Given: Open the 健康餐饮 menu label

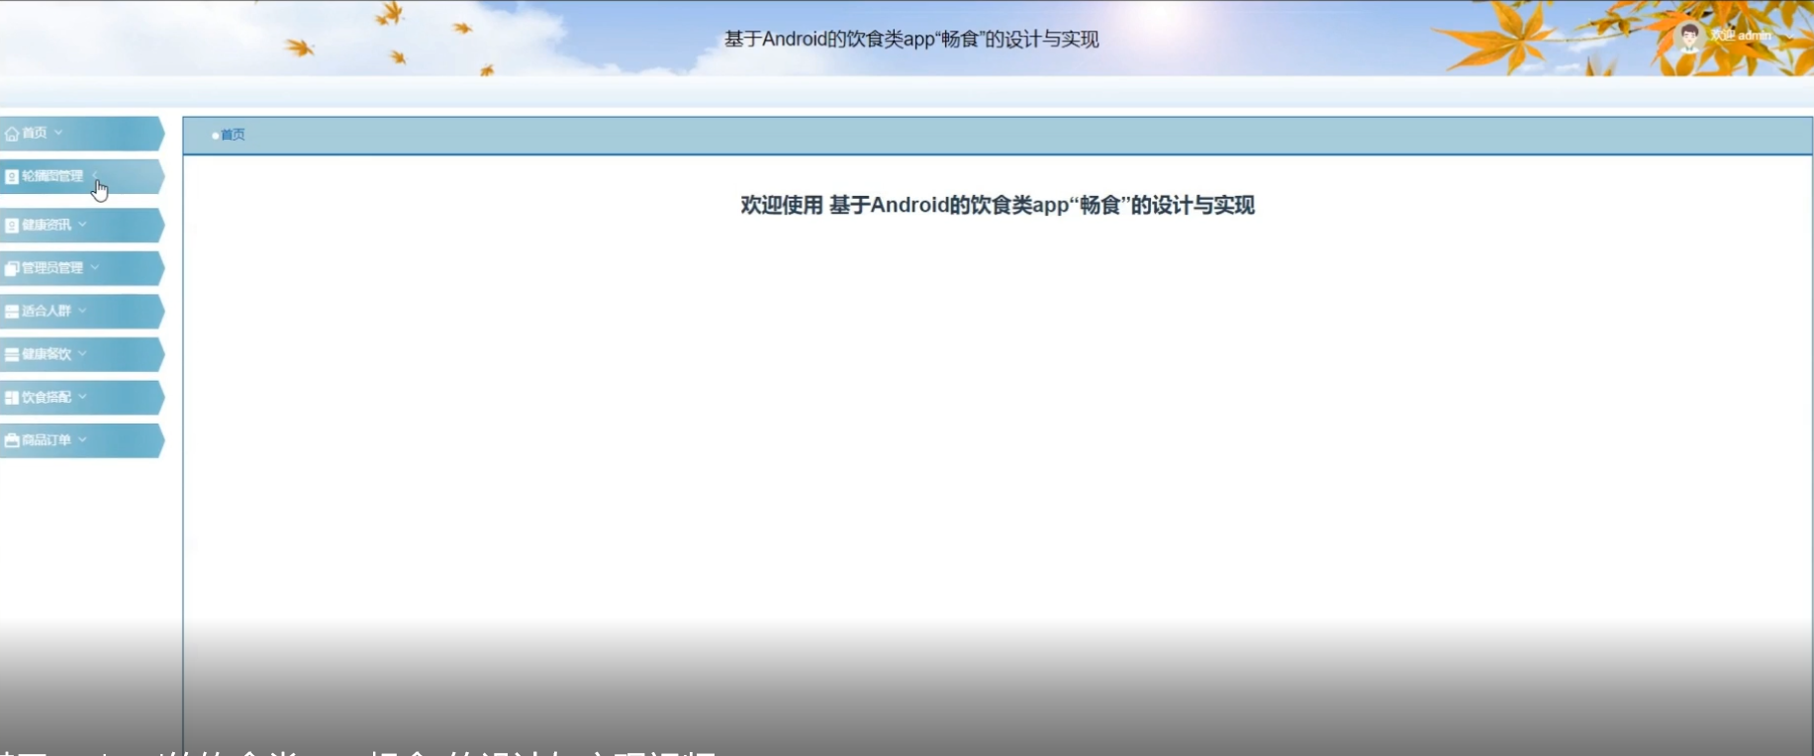Looking at the screenshot, I should pyautogui.click(x=47, y=354).
